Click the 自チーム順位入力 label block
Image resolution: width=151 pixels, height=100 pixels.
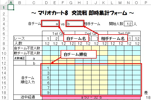[x=28, y=80]
